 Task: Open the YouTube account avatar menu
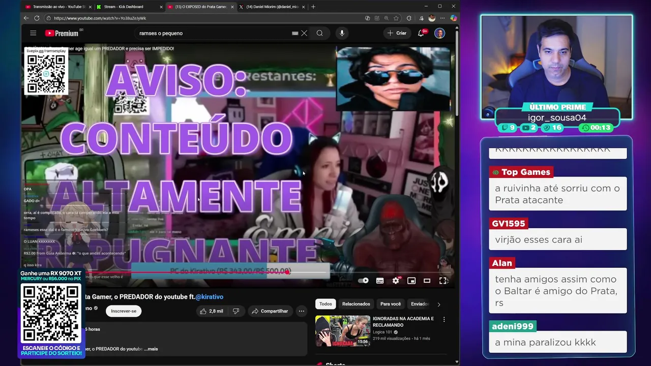coord(439,33)
